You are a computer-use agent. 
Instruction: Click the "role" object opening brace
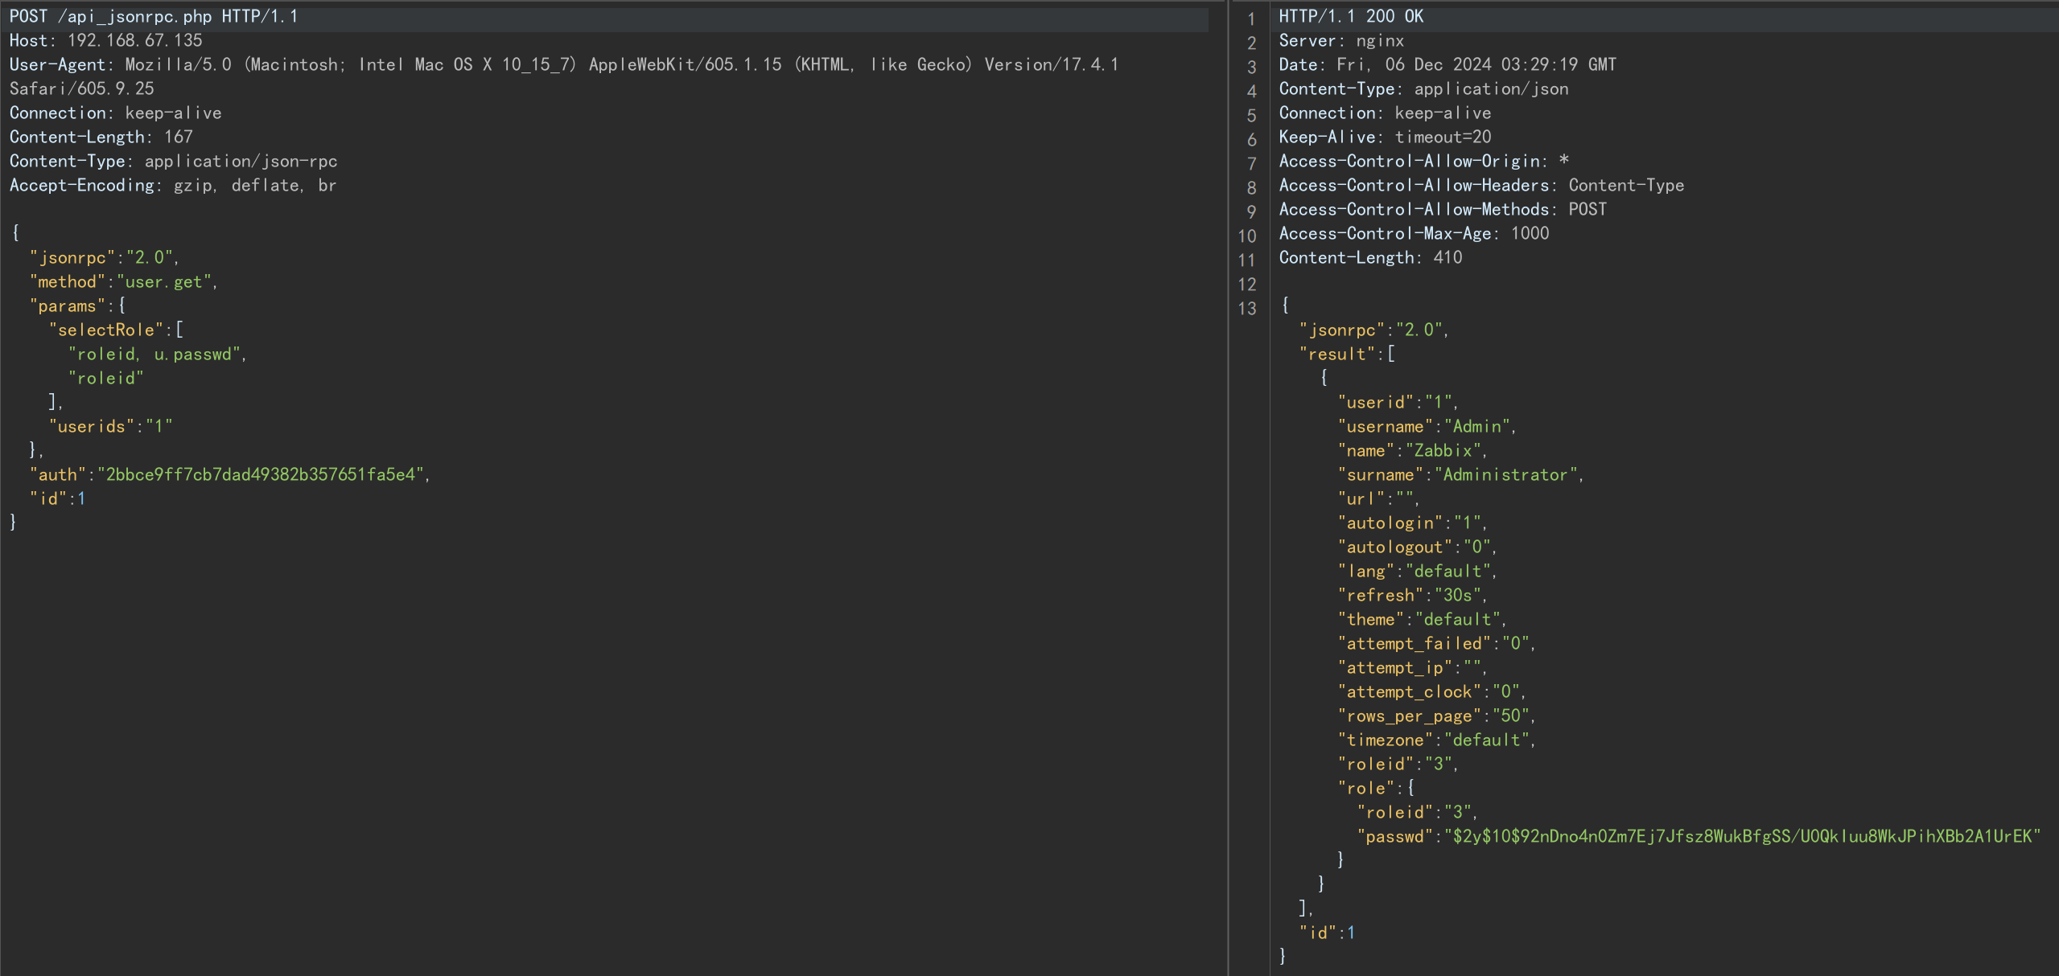pyautogui.click(x=1411, y=788)
